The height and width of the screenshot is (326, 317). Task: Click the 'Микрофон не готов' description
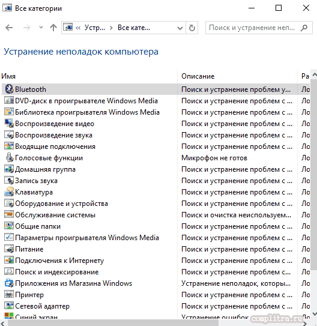(x=214, y=158)
